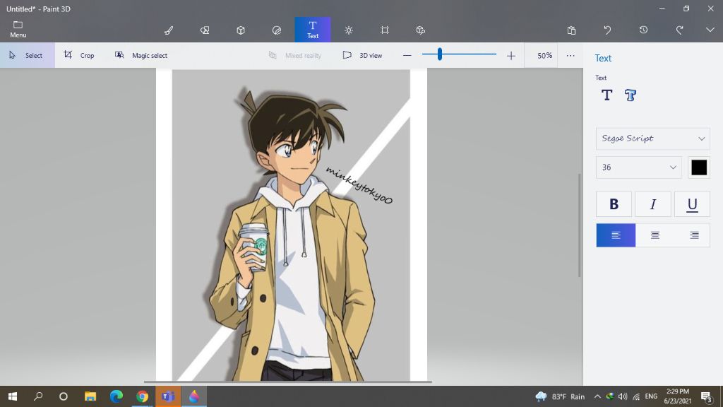This screenshot has width=723, height=407.
Task: Choose the Crop tool
Action: coord(79,55)
